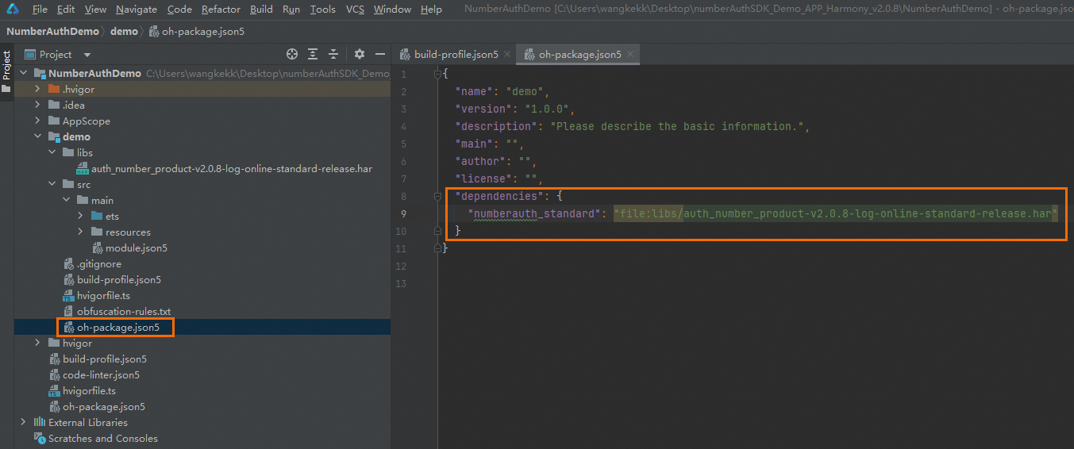
Task: Expand the resources folder arrow
Action: [80, 232]
